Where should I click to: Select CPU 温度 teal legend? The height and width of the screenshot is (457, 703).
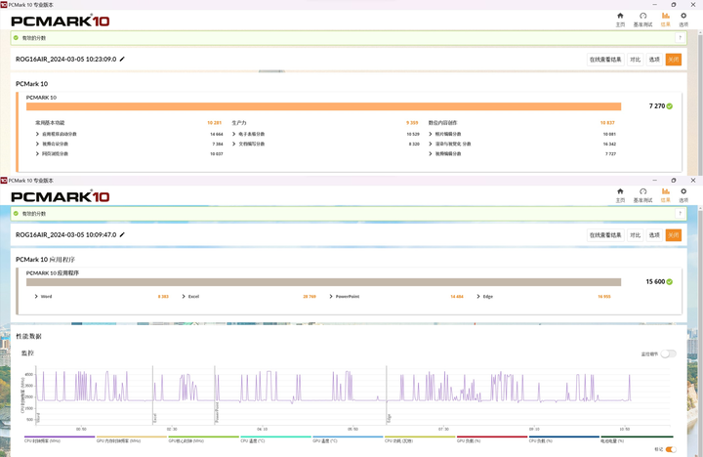pos(275,439)
